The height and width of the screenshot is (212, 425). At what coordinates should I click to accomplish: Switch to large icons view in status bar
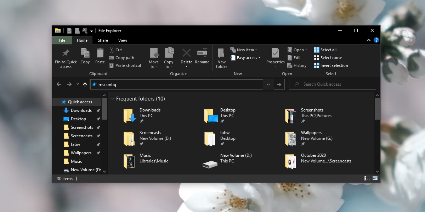click(x=375, y=179)
